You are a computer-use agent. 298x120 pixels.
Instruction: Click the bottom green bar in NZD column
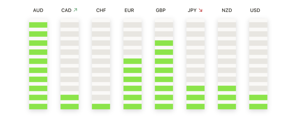click(x=227, y=107)
